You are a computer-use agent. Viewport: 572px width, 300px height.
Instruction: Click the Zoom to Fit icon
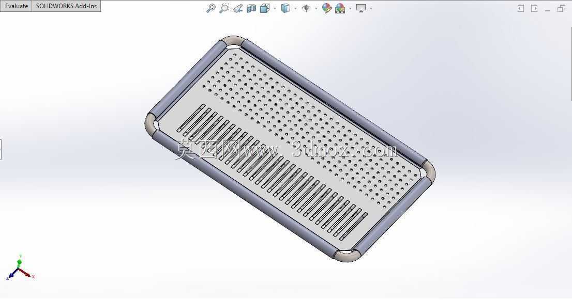point(211,8)
